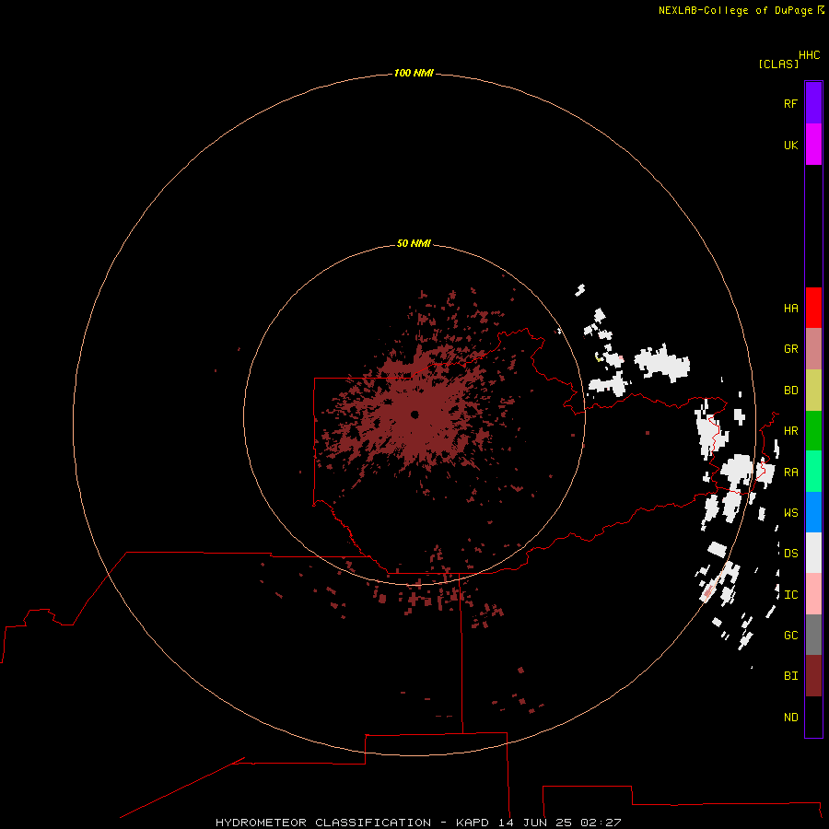Click the HA red legend swatch
The image size is (829, 829).
pyautogui.click(x=813, y=308)
